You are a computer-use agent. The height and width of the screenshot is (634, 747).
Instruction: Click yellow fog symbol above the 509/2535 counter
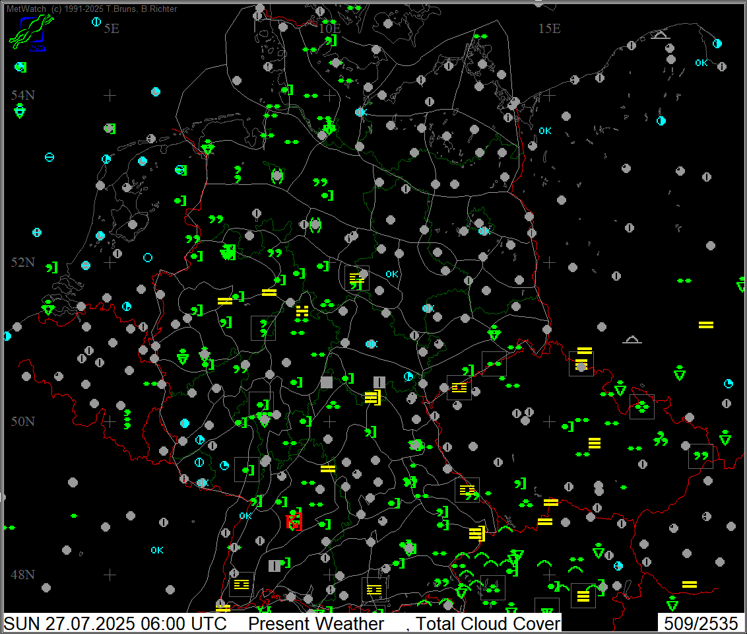pos(690,584)
